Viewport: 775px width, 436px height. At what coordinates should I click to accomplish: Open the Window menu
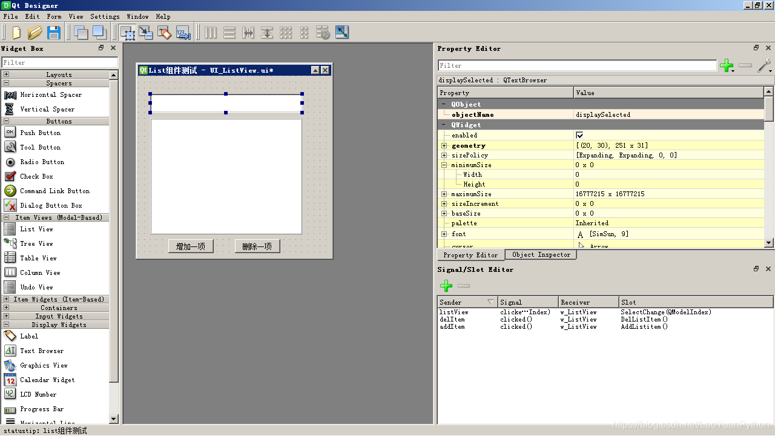(x=137, y=16)
